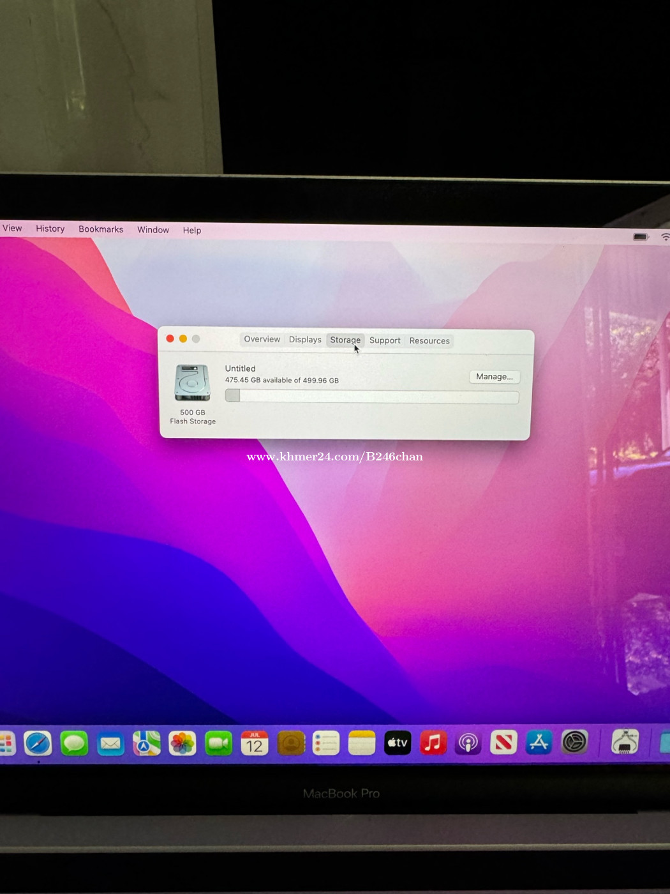This screenshot has height=894, width=670.
Task: Start FaceTime from the Dock
Action: (x=218, y=743)
